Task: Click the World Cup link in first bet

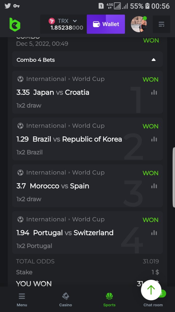Action: coord(88,79)
